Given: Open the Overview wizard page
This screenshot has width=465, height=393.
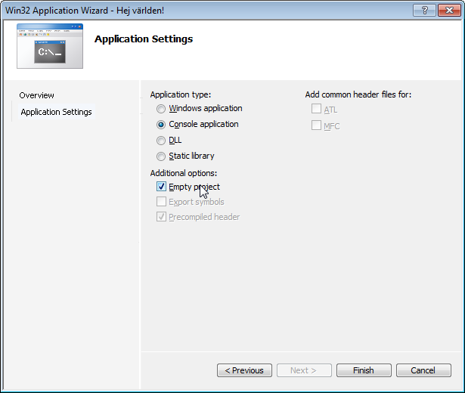Looking at the screenshot, I should pos(37,95).
